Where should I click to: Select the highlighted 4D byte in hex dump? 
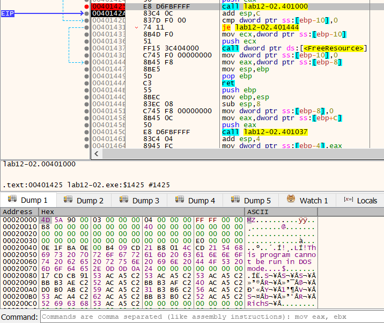[45, 221]
